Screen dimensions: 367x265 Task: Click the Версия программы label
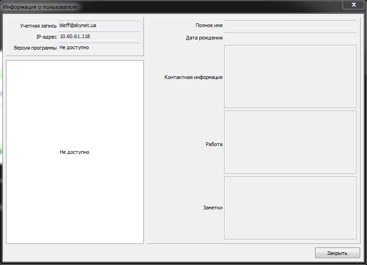(x=35, y=48)
